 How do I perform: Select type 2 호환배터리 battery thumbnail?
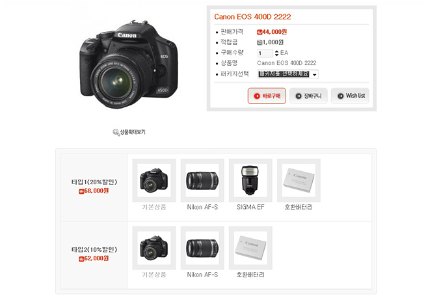pos(250,248)
